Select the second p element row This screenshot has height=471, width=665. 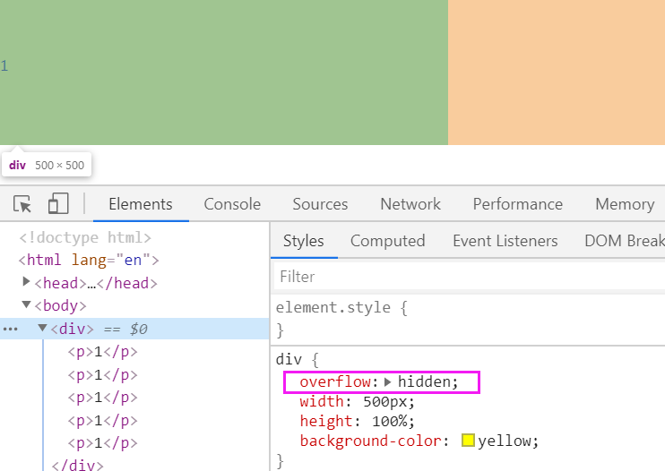(103, 375)
